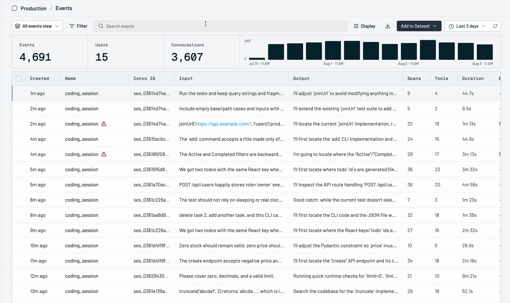Open 'The create endpoint accepts negative price' row

point(256,261)
